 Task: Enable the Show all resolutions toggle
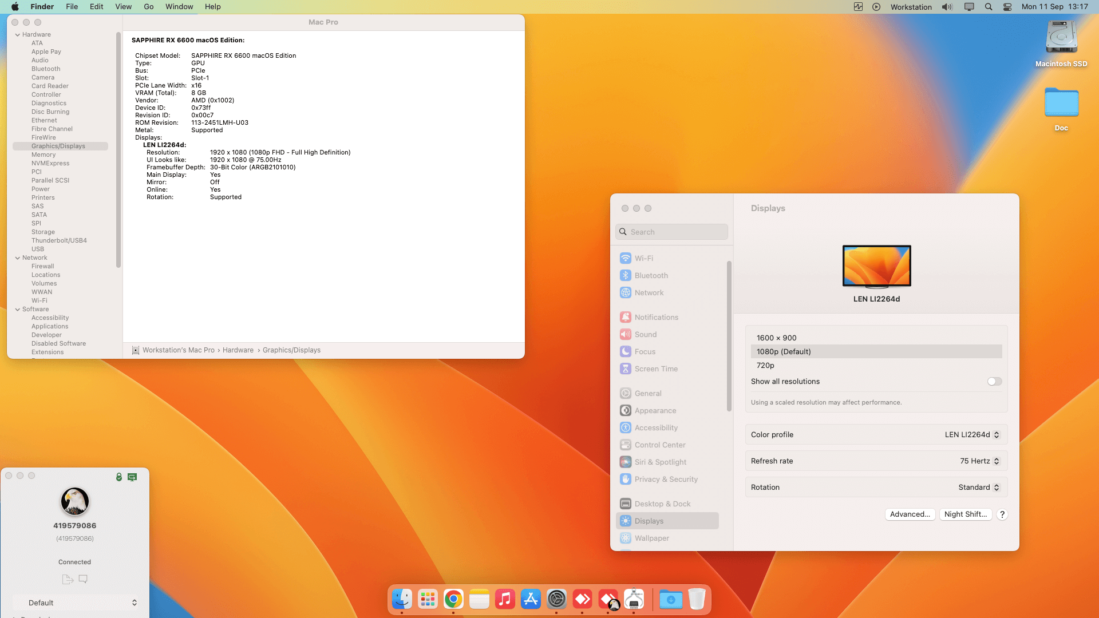pyautogui.click(x=994, y=381)
